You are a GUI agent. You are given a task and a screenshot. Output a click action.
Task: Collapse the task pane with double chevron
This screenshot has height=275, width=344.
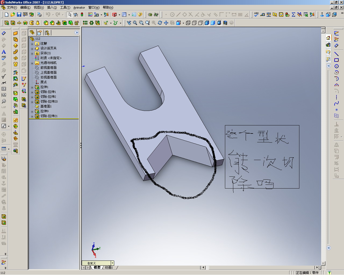(329, 66)
